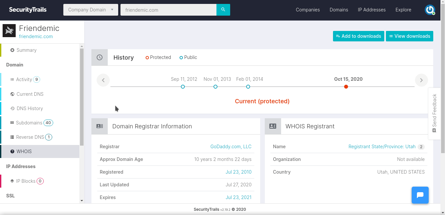
Task: Go to previous history timeline page
Action: tap(103, 80)
